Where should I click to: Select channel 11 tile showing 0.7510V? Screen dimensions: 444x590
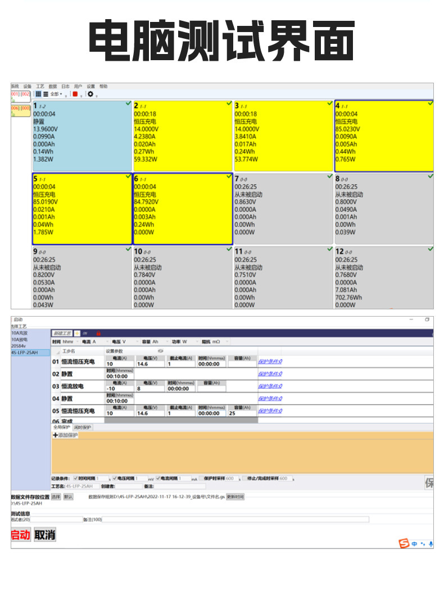pos(283,277)
